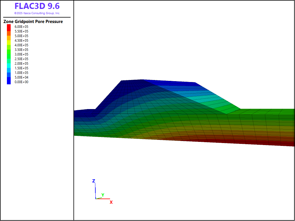
Task: Click the 5.50E+05 legend value
Action: point(21,31)
